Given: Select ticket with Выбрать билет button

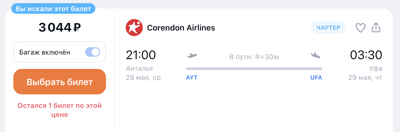Looking at the screenshot, I should point(60,82).
